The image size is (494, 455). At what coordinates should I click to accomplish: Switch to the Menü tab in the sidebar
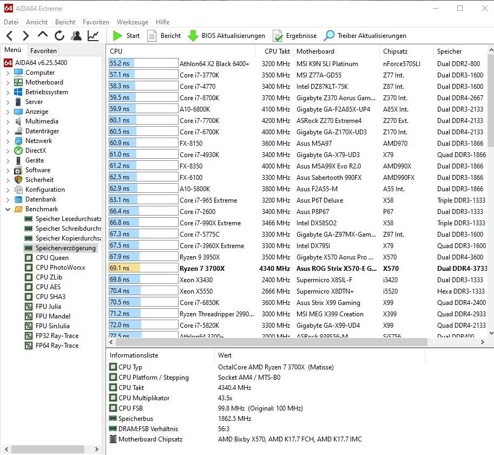coord(12,50)
